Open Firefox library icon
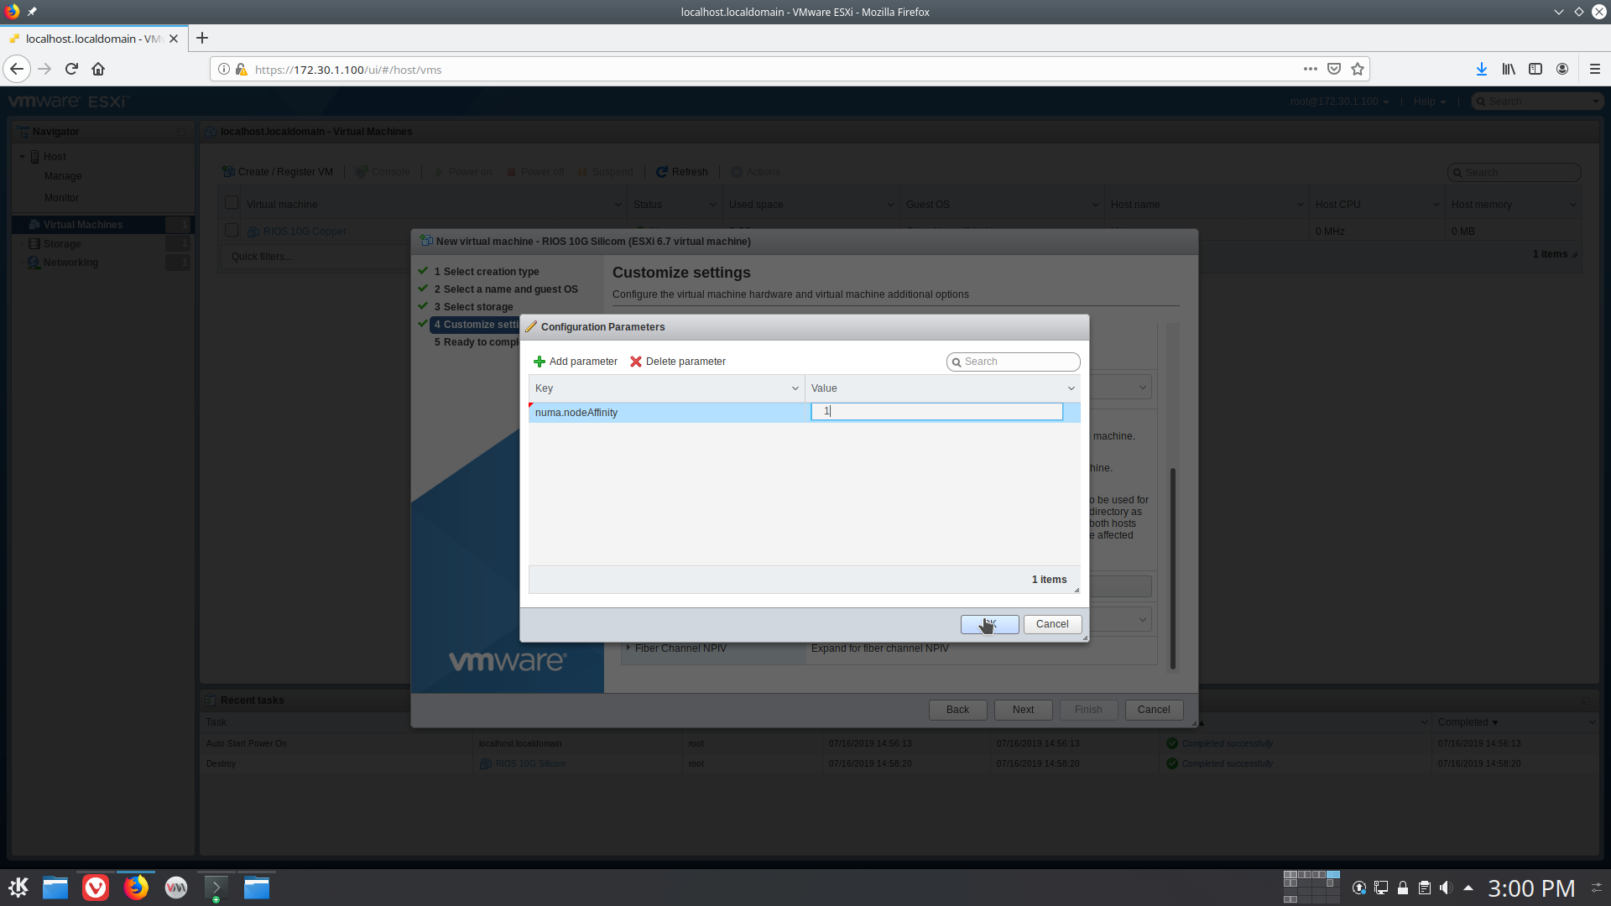This screenshot has width=1611, height=906. [x=1509, y=69]
